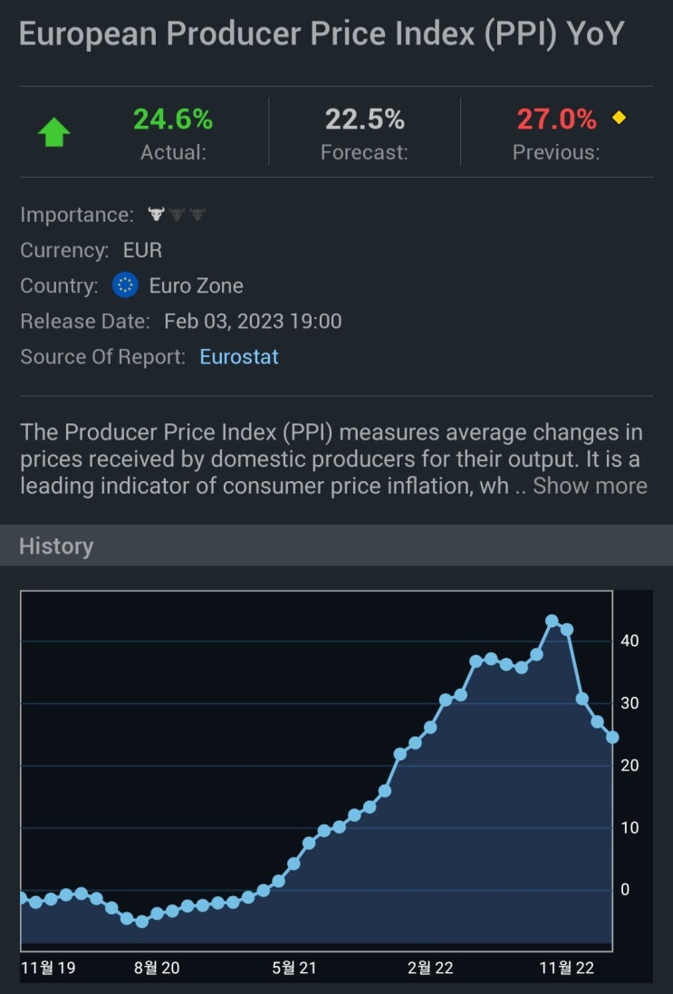Select the highest peak point on chart
Image resolution: width=673 pixels, height=994 pixels.
tap(552, 621)
